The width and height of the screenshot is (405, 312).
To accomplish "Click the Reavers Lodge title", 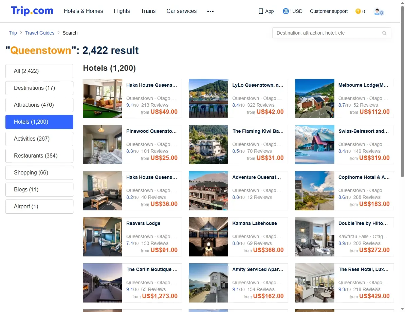I will pos(143,223).
